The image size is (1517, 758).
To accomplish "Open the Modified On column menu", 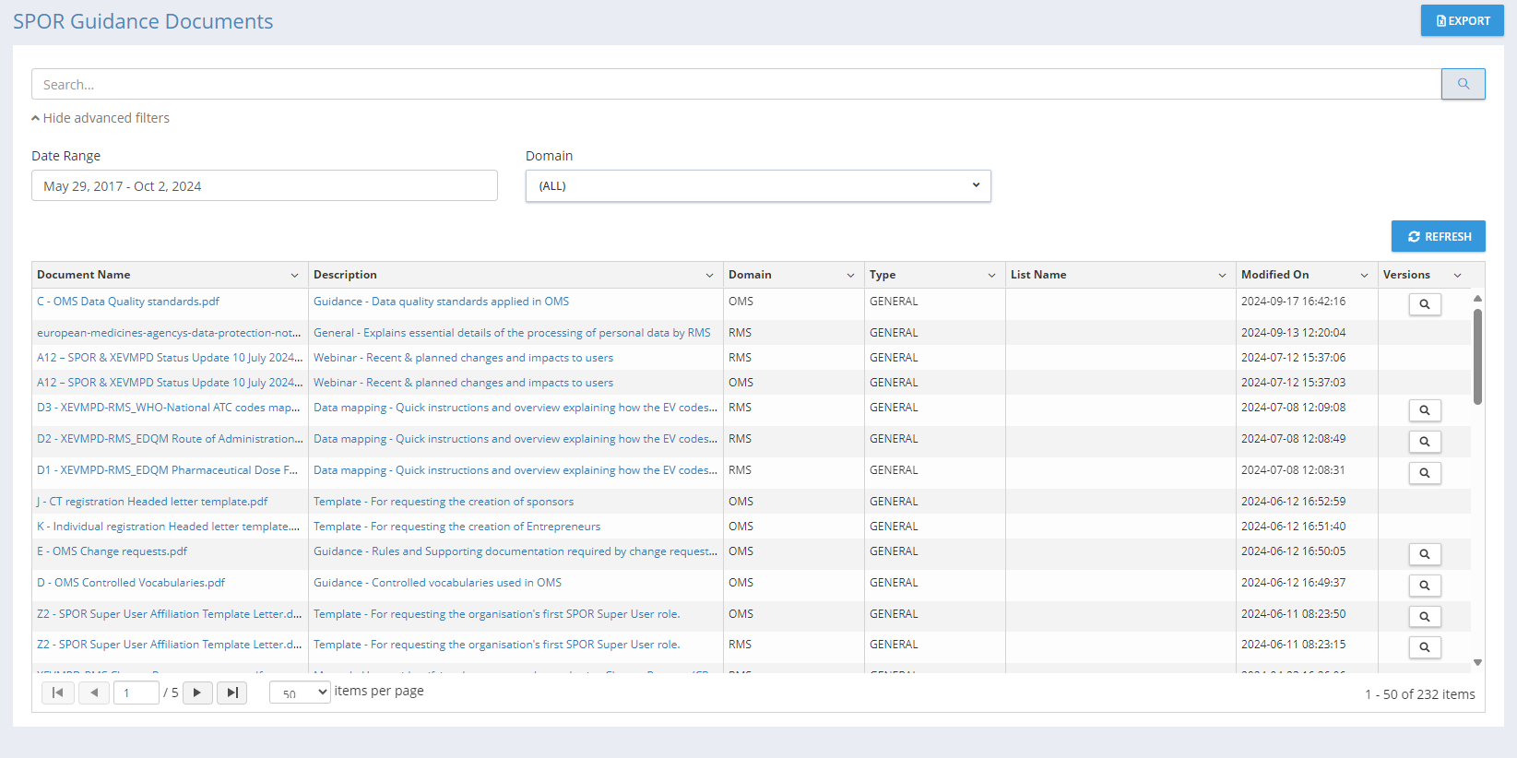I will (1364, 276).
